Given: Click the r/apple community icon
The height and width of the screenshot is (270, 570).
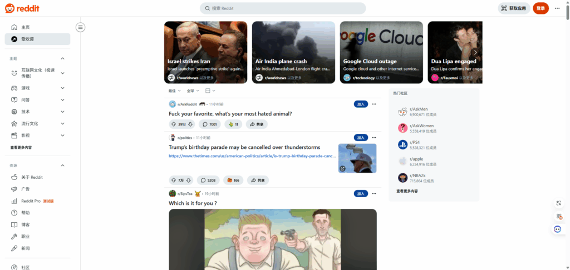Looking at the screenshot, I should 402,161.
